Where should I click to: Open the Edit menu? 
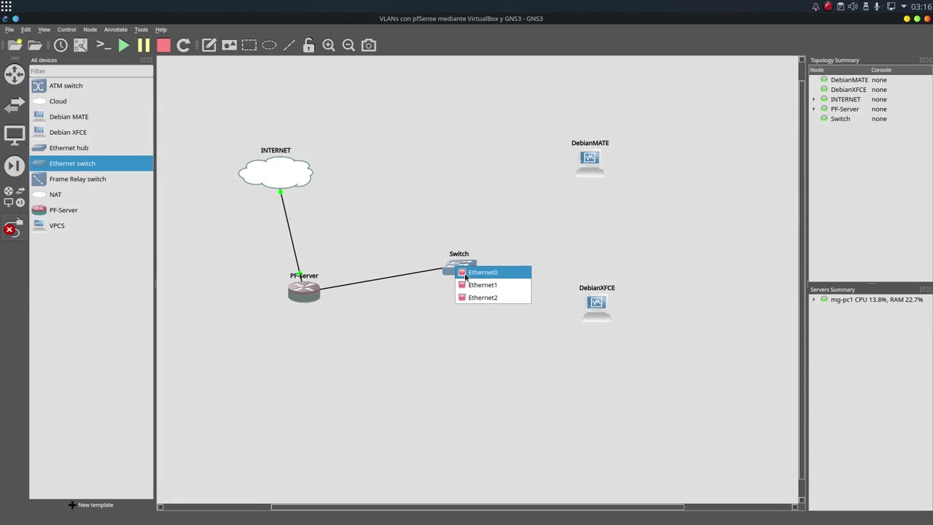[26, 30]
